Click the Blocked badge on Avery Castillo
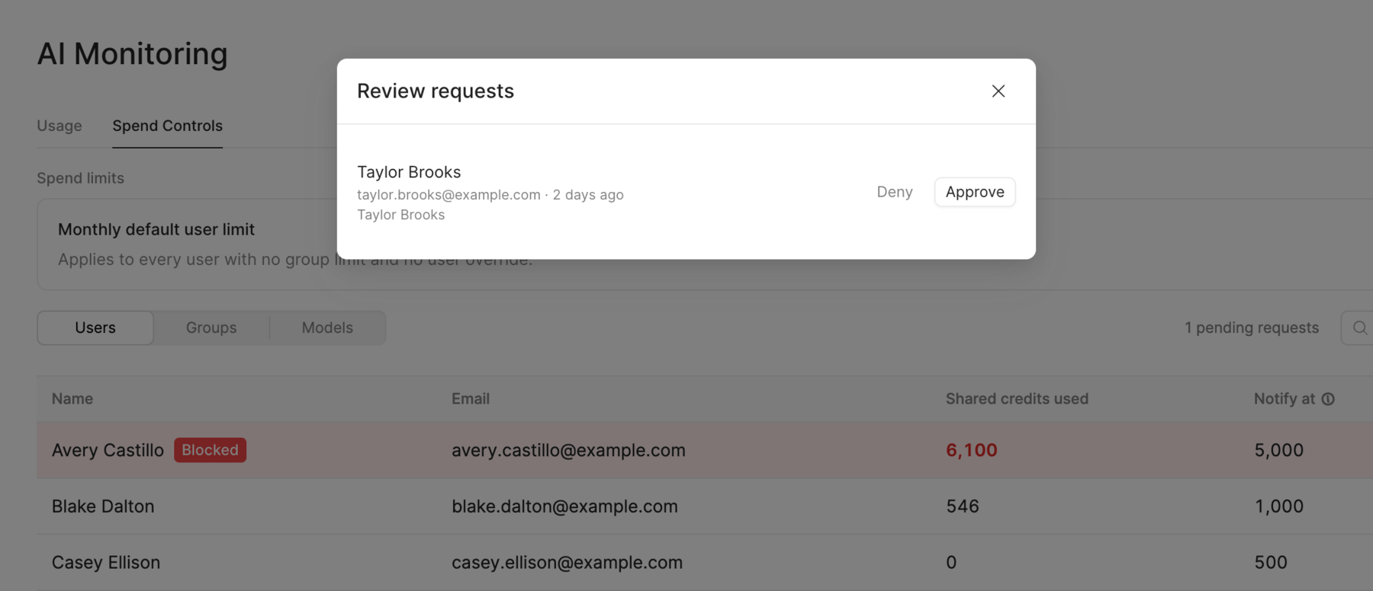 point(210,450)
